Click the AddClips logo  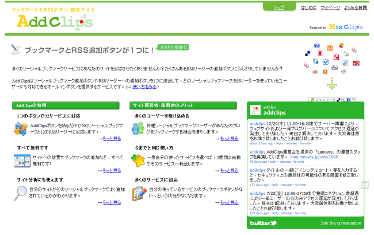coord(55,22)
